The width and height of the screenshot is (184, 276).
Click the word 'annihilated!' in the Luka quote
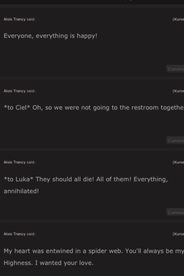[x=21, y=191]
